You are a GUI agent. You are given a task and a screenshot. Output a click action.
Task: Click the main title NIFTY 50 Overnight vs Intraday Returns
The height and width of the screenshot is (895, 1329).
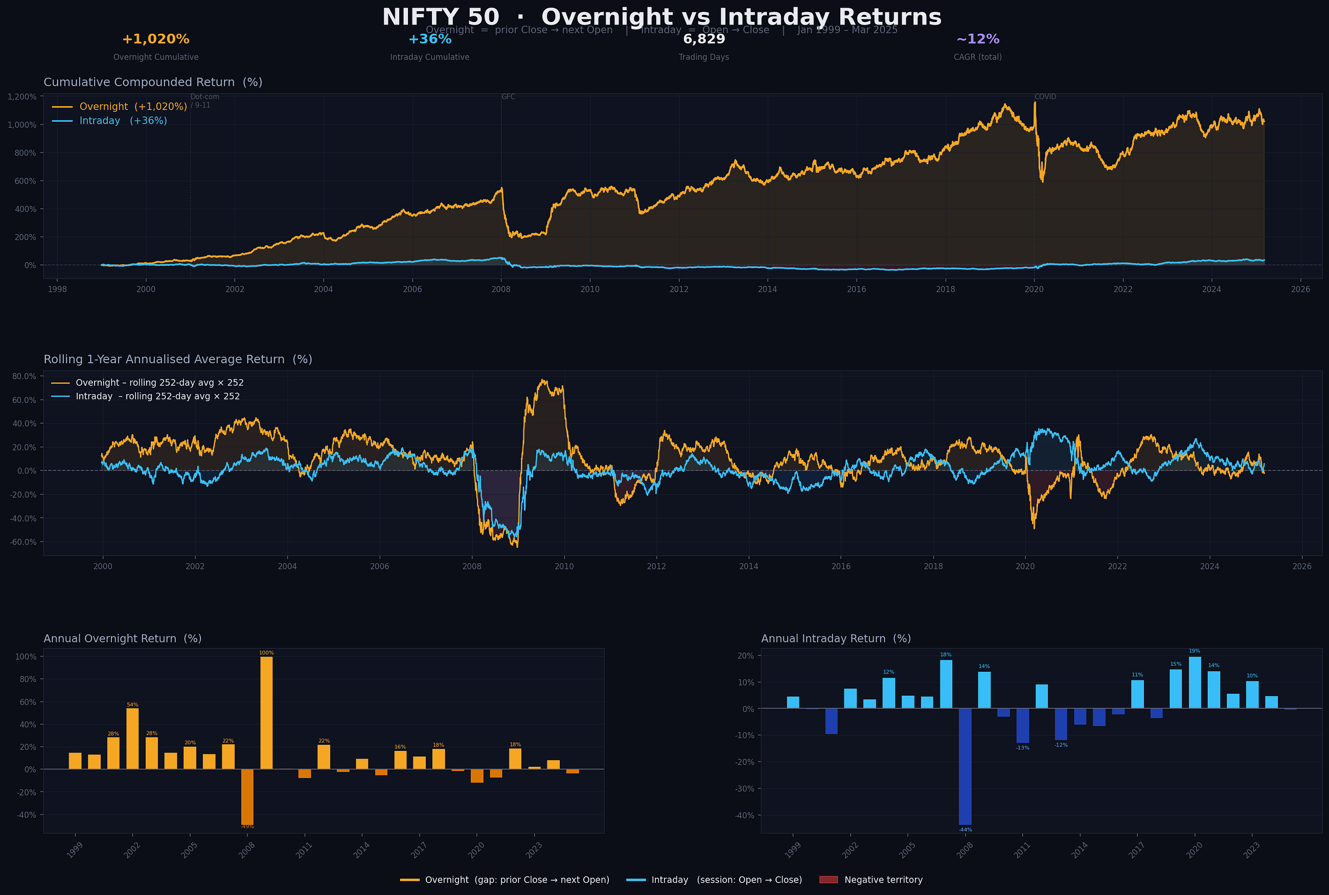(x=661, y=17)
